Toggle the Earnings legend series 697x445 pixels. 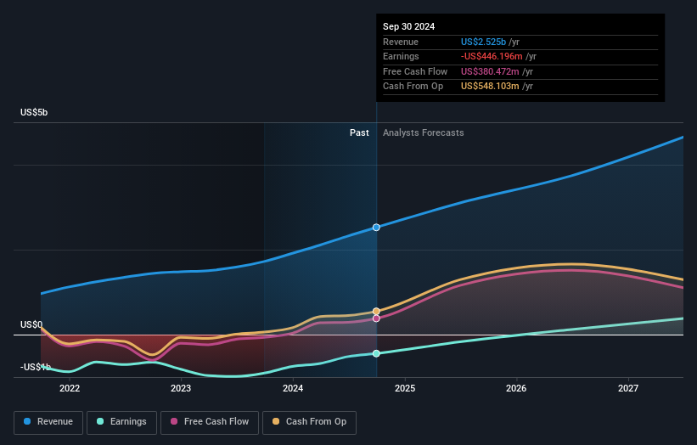pyautogui.click(x=121, y=422)
